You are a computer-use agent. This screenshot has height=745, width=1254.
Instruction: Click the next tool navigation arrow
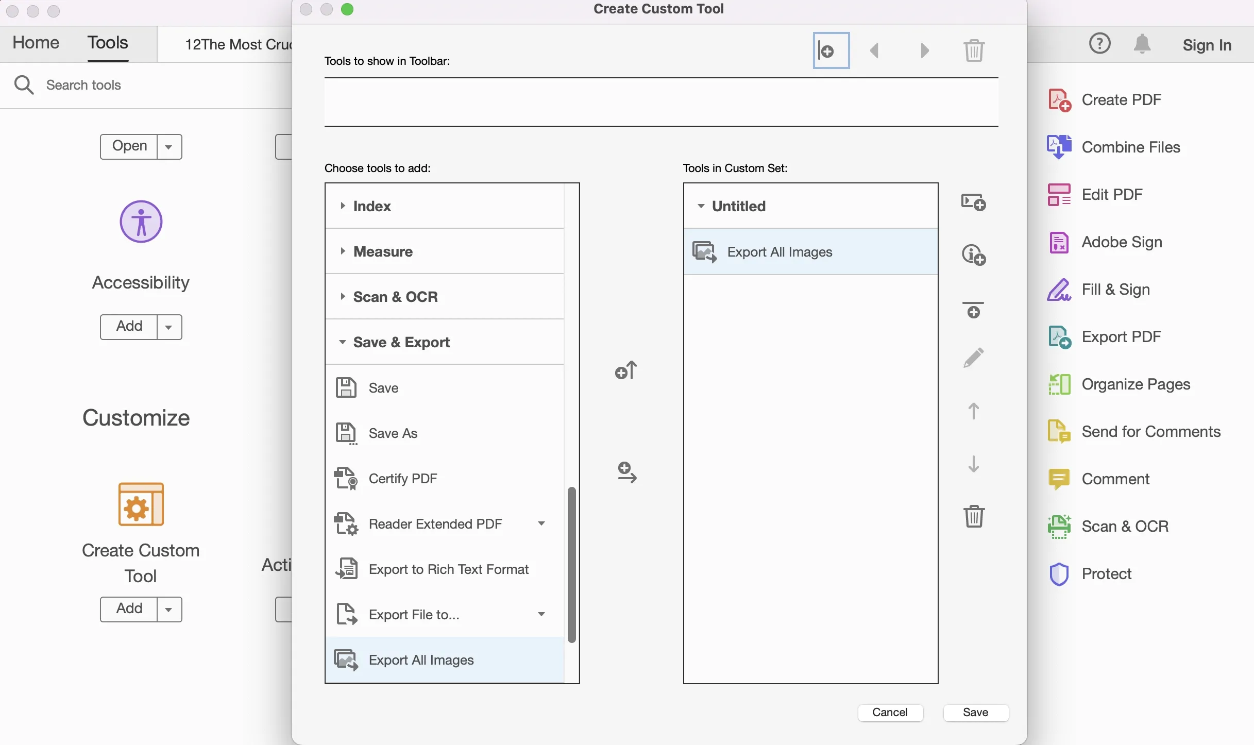925,50
